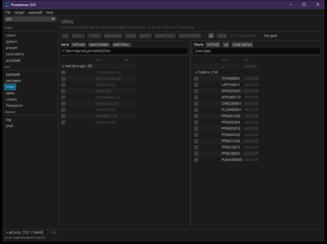Select all items with the 'all' button
327x244 pixels.
(211, 36)
